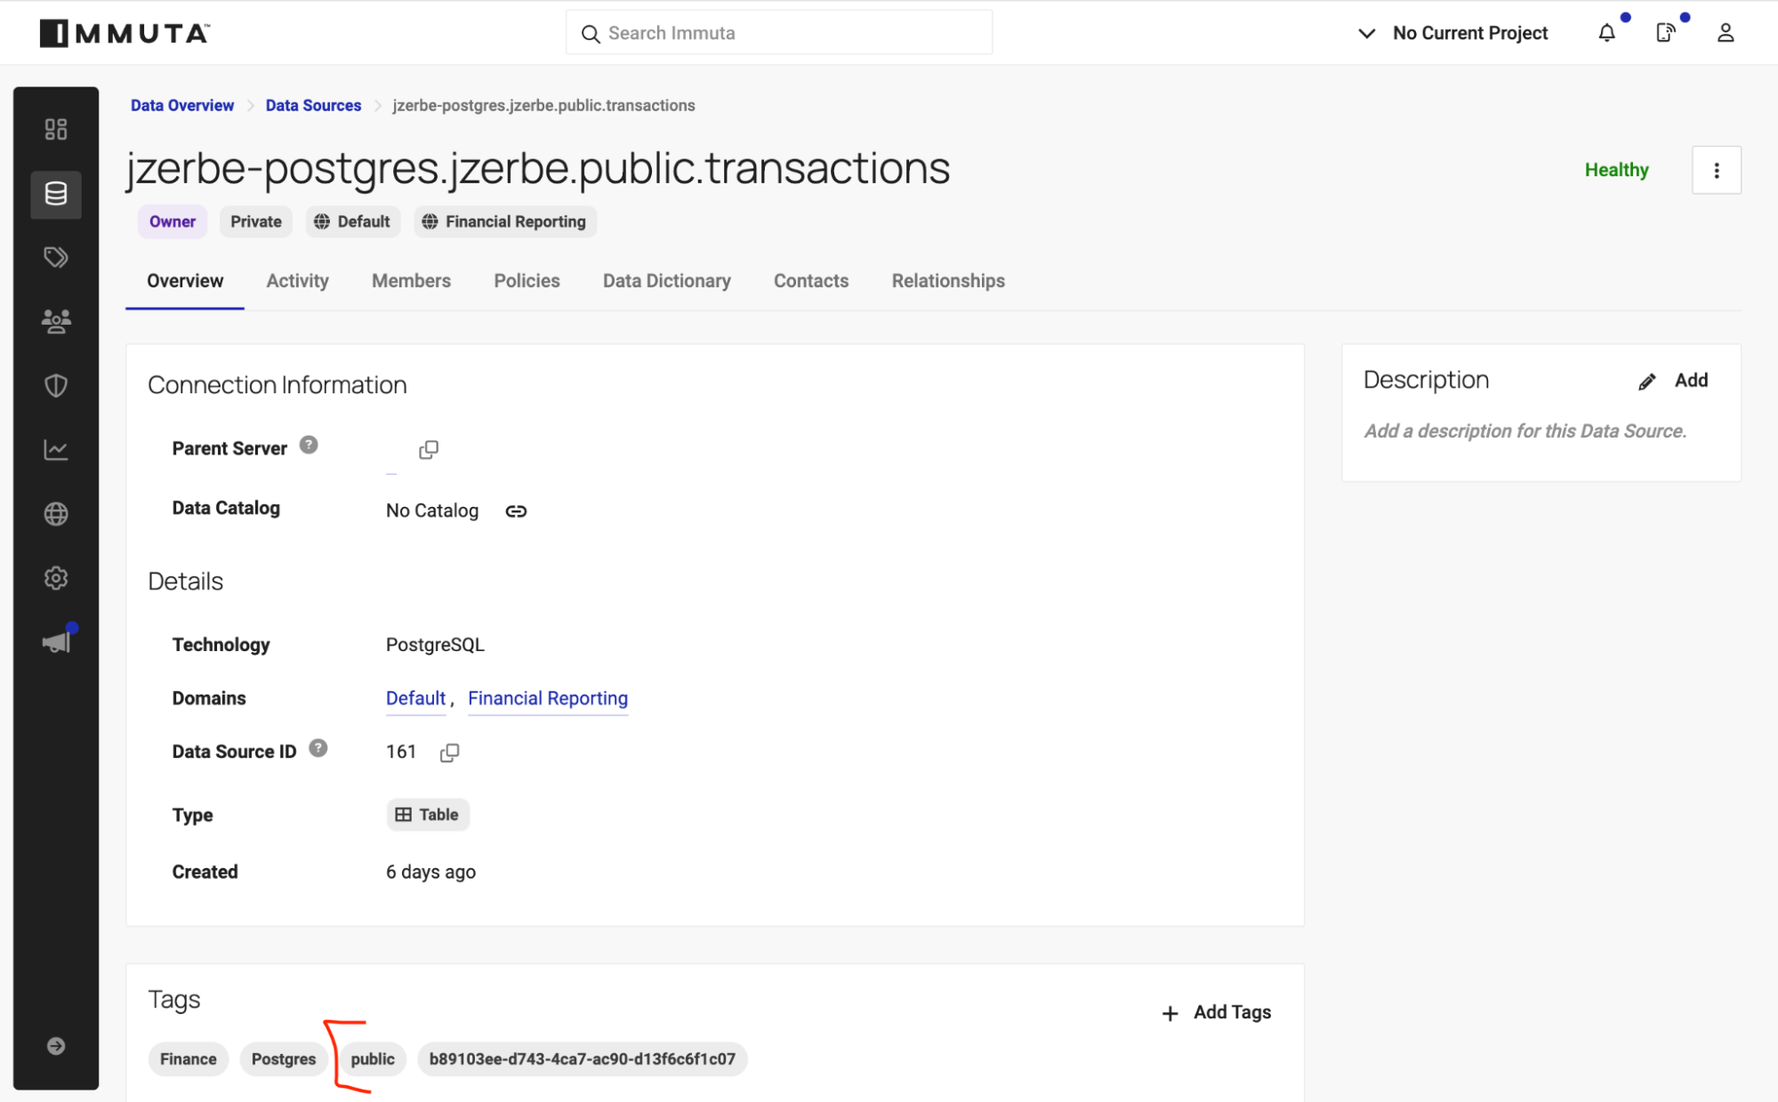Click the Finance tag

point(189,1059)
